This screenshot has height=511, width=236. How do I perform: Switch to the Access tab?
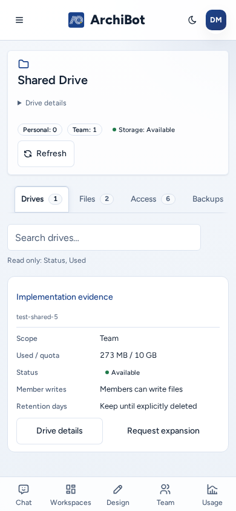coord(153,199)
